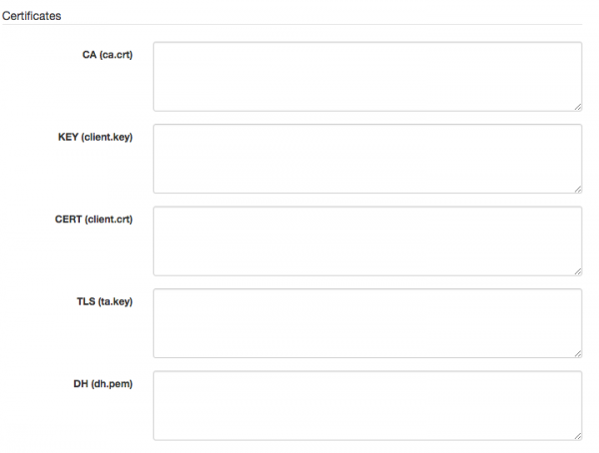
Task: Click the CERT (client.crt) textarea resize grip
Action: [578, 271]
